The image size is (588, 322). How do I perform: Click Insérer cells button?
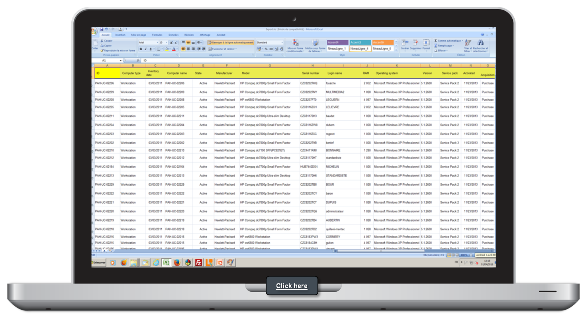(405, 45)
